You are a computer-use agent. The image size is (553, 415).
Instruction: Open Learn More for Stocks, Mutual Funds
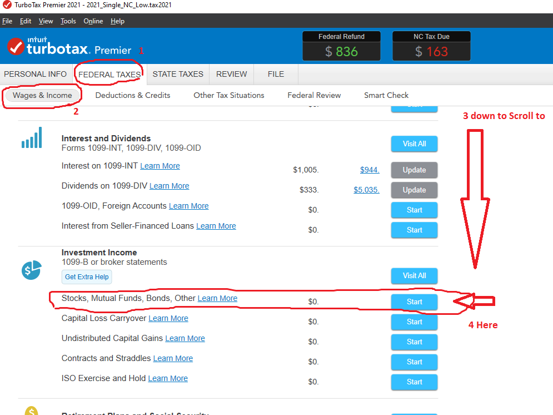(218, 298)
